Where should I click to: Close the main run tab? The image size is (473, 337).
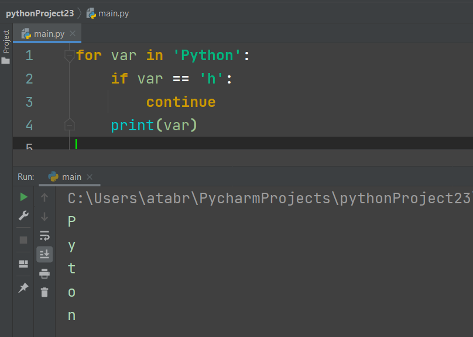90,176
